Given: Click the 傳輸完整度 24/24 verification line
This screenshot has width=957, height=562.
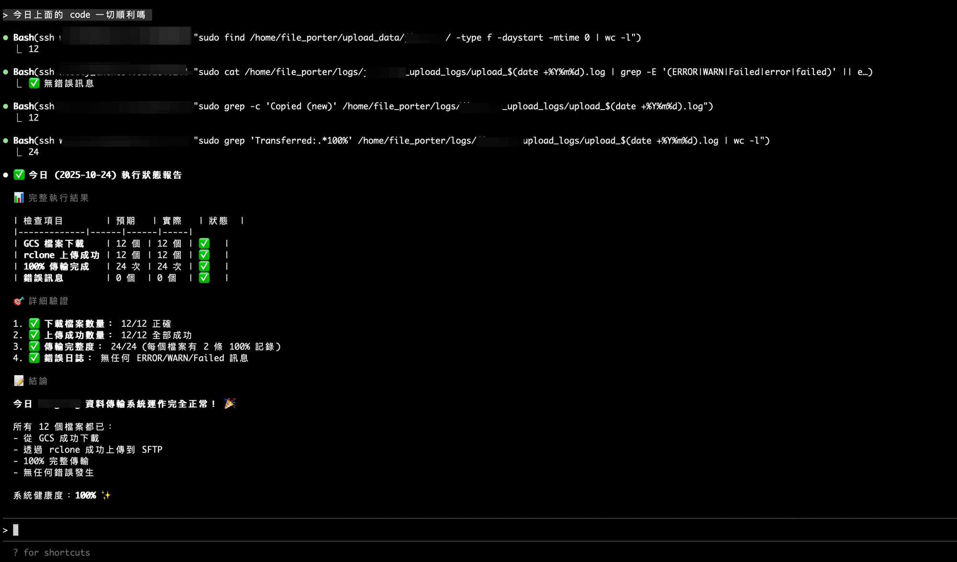Looking at the screenshot, I should (x=69, y=347).
